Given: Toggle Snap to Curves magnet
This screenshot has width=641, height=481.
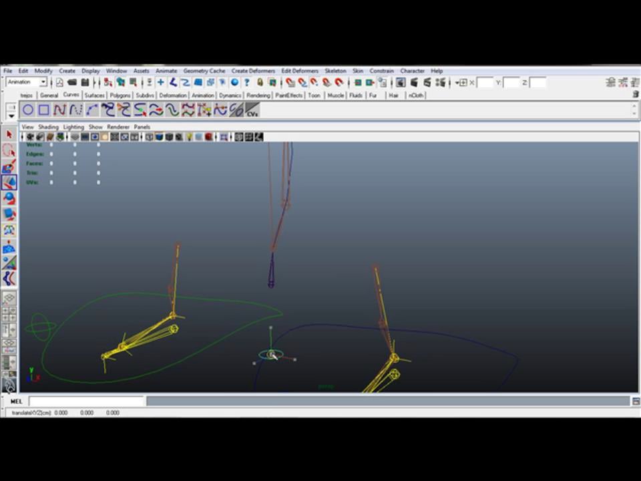Looking at the screenshot, I should click(302, 83).
